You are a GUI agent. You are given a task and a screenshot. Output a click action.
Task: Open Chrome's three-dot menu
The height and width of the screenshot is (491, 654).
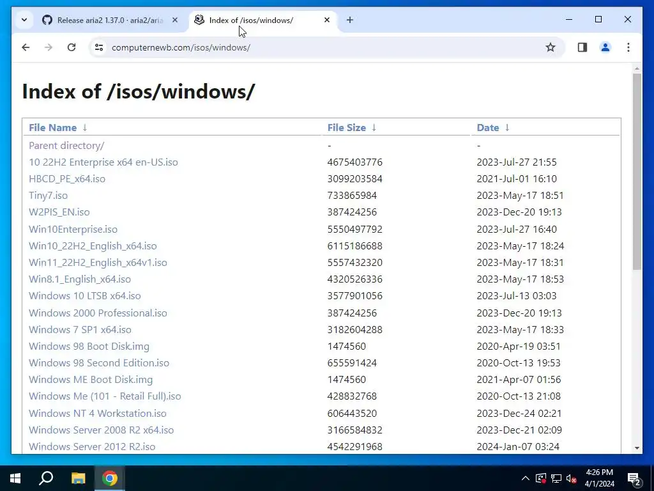click(x=628, y=47)
